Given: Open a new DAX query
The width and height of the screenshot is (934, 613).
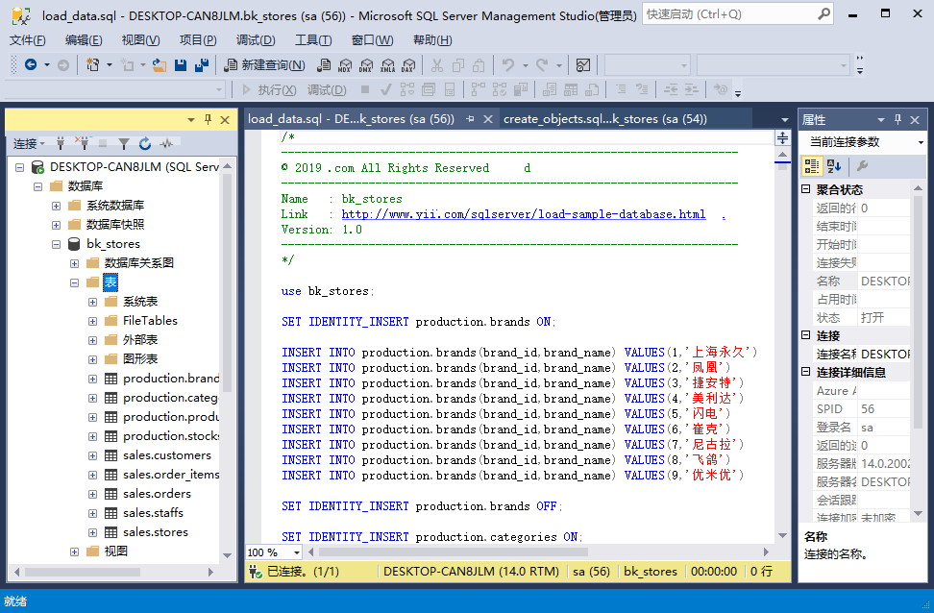Looking at the screenshot, I should pos(408,64).
